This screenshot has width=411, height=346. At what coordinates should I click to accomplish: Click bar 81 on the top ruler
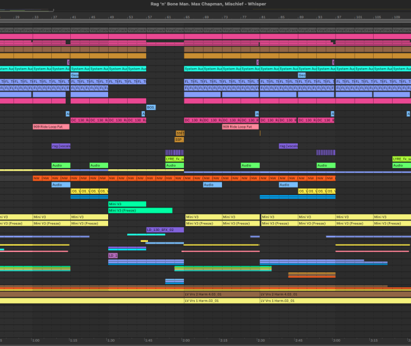(x=263, y=17)
